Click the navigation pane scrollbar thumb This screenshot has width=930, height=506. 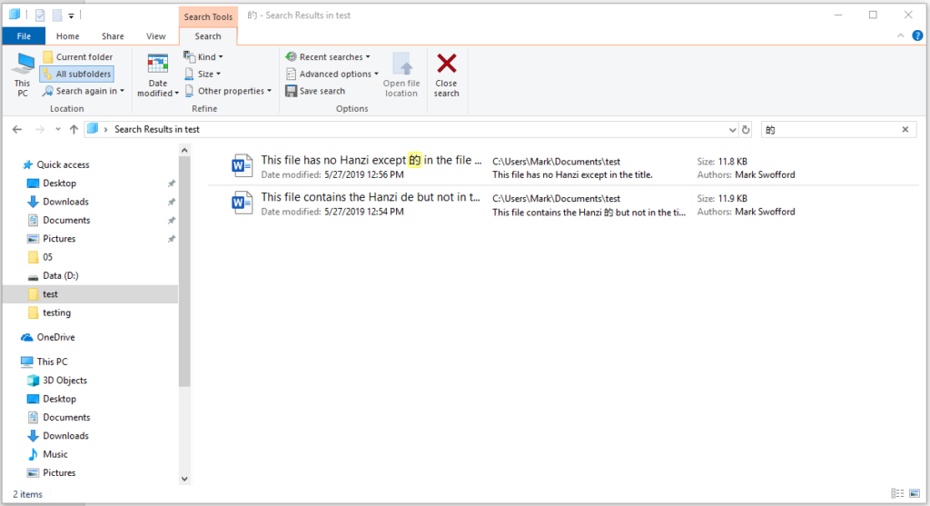(x=184, y=272)
